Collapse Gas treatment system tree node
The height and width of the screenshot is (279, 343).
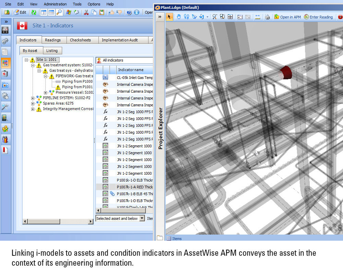pos(33,65)
